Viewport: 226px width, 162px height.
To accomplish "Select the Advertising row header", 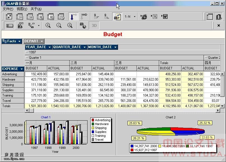I will [13, 74].
